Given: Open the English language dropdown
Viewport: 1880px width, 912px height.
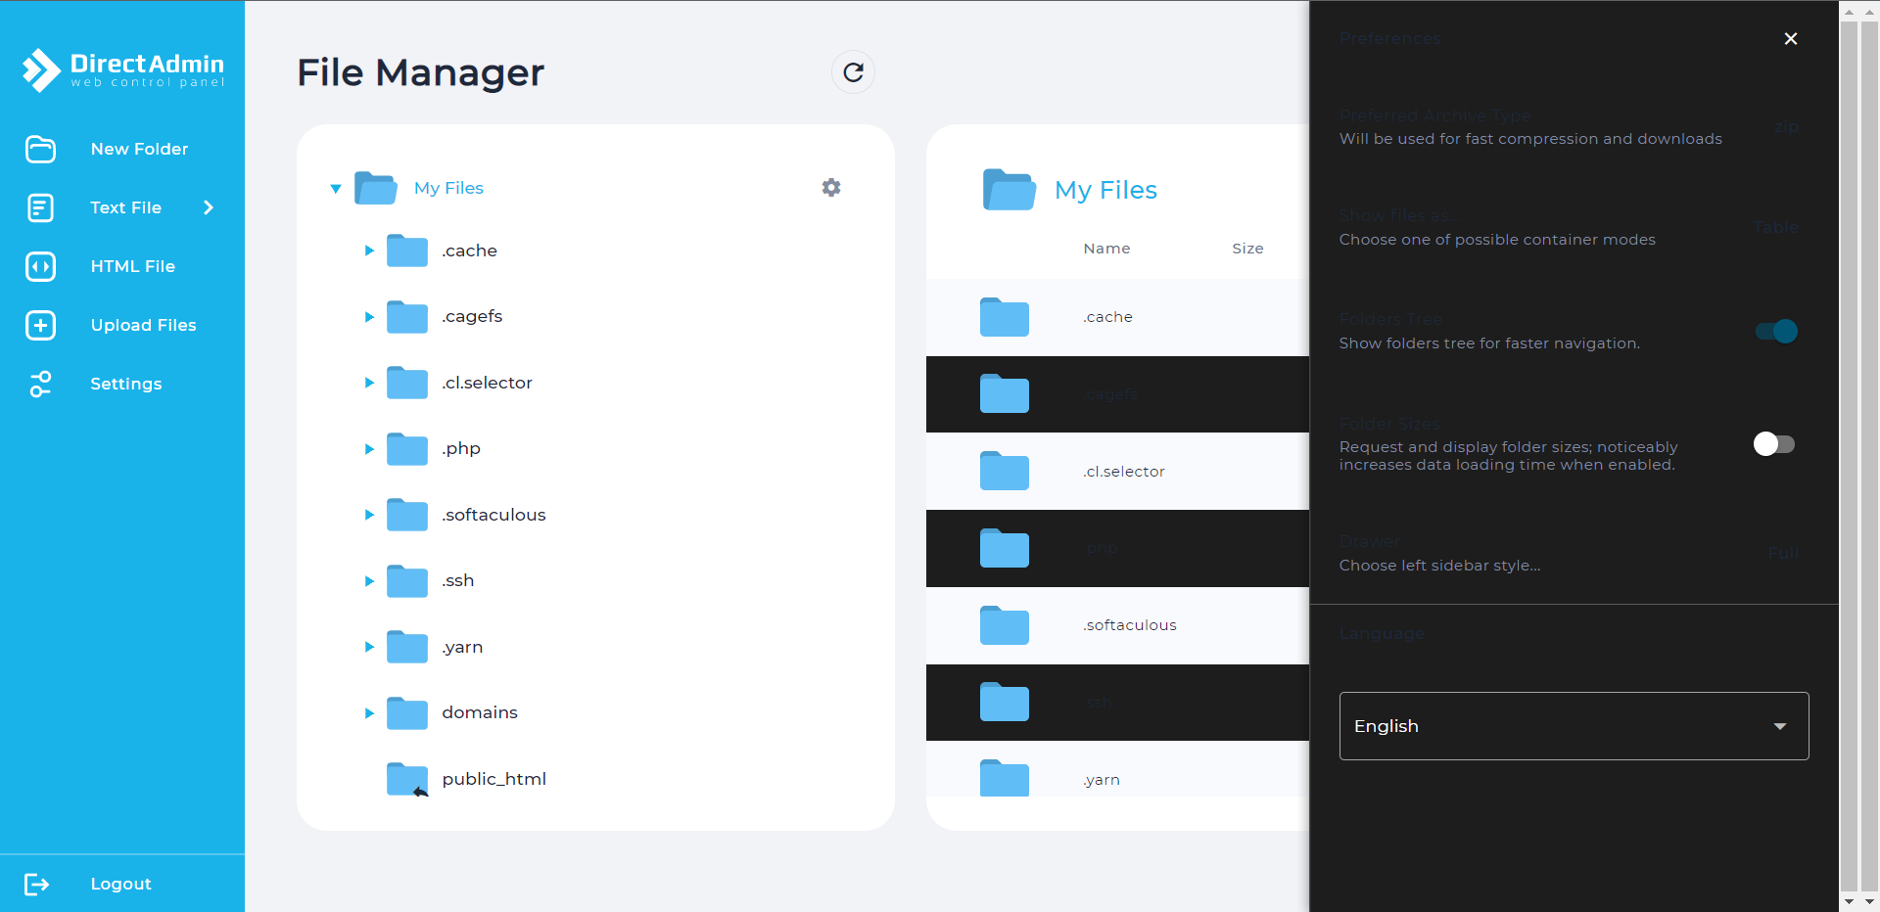Looking at the screenshot, I should [1573, 726].
